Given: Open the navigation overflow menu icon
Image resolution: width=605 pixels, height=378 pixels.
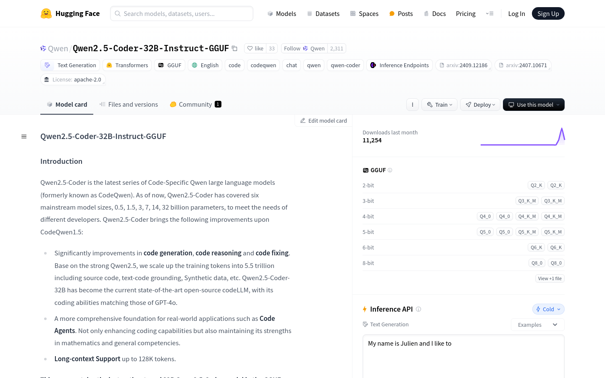Looking at the screenshot, I should tap(489, 13).
